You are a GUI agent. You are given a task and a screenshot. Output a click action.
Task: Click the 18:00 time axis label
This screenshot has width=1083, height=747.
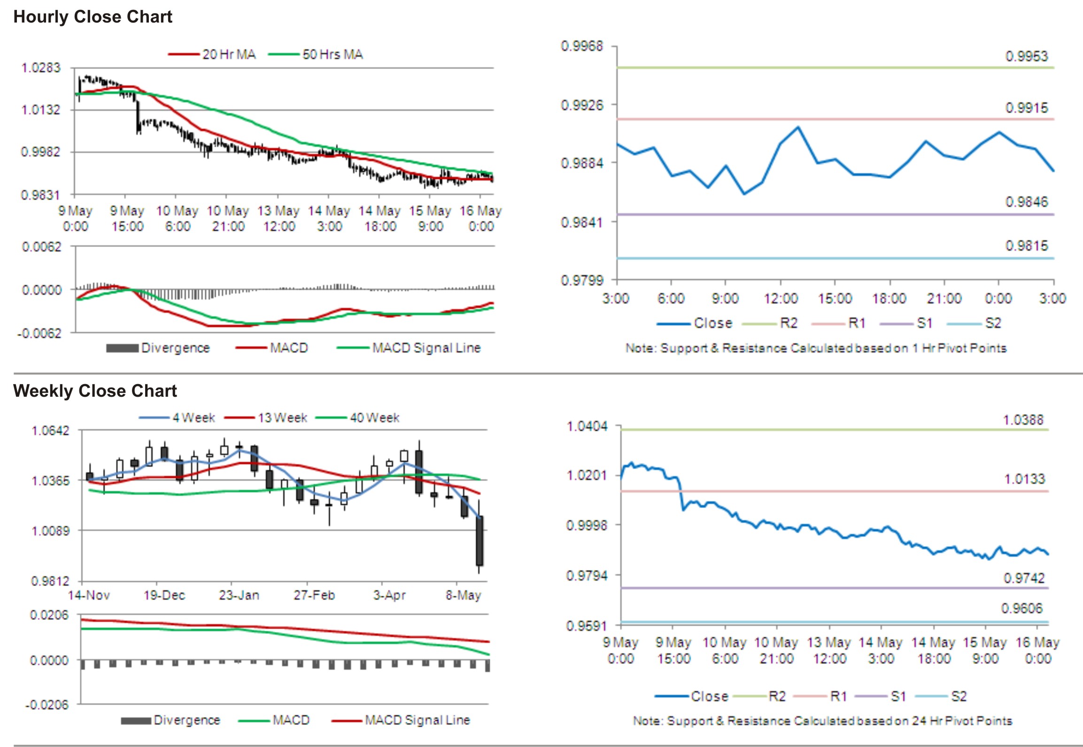[889, 299]
